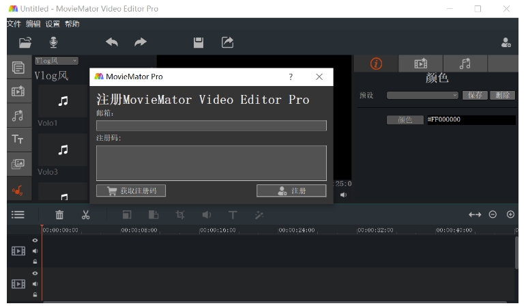Viewport: 526px width, 308px height.
Task: Open the 文件 menu
Action: point(14,24)
